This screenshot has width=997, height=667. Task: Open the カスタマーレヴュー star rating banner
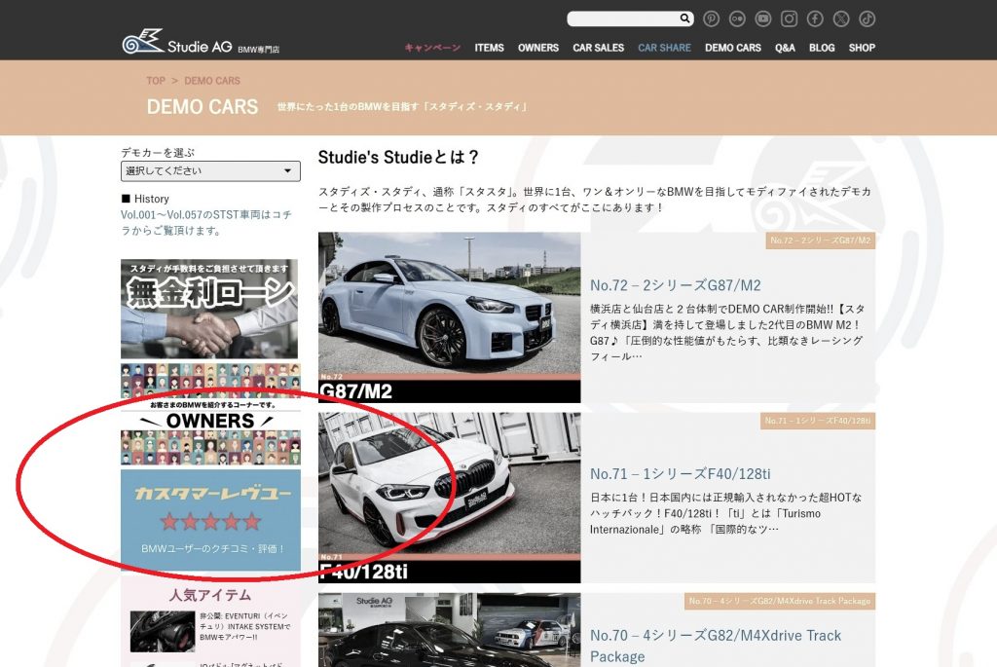click(210, 520)
